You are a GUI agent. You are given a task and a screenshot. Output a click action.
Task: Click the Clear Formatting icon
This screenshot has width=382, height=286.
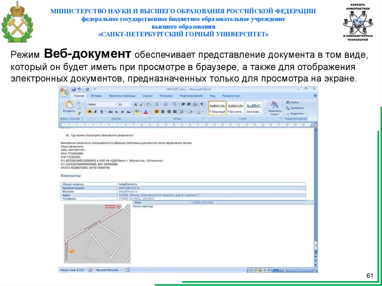point(148,104)
